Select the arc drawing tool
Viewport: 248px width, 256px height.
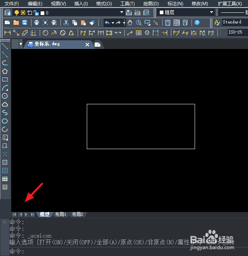pos(5,88)
